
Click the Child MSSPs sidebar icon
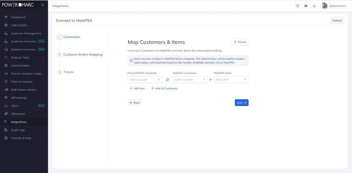6,25
